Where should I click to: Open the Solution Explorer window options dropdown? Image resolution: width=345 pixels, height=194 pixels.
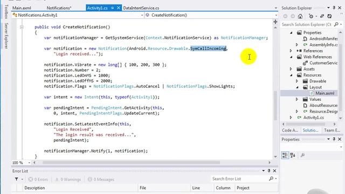click(328, 8)
